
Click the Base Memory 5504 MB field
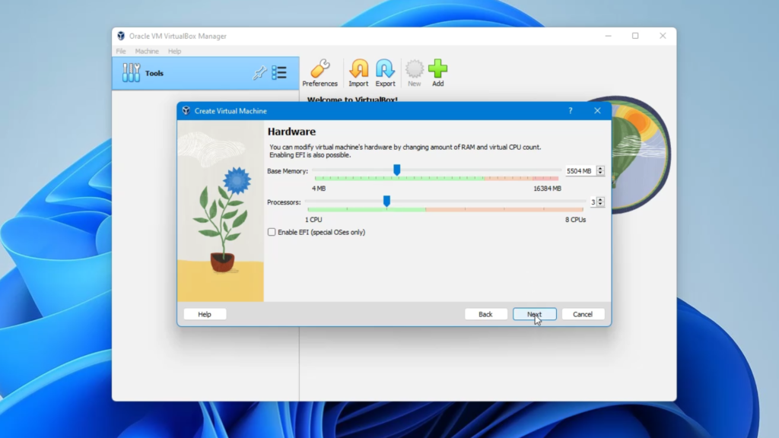[x=580, y=171]
